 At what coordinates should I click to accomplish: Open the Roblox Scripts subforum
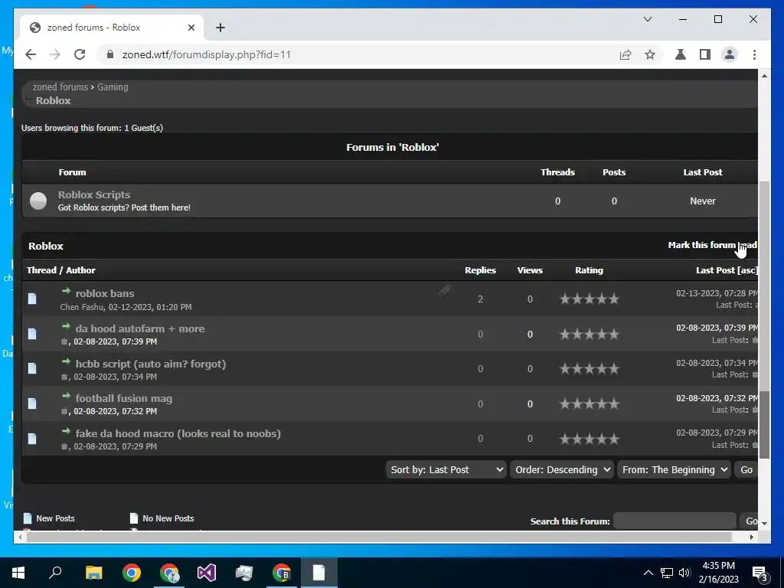[94, 195]
